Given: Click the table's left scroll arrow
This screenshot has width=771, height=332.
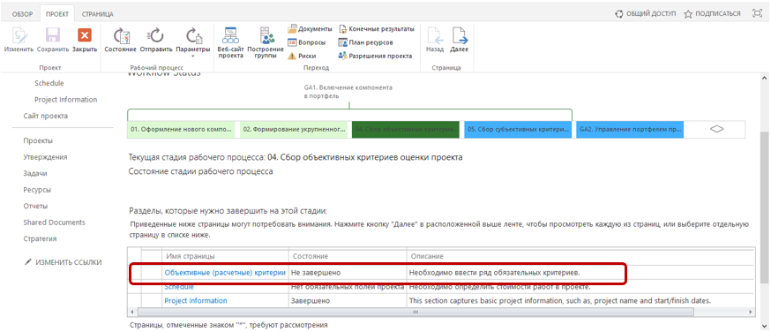Looking at the screenshot, I should [131, 312].
